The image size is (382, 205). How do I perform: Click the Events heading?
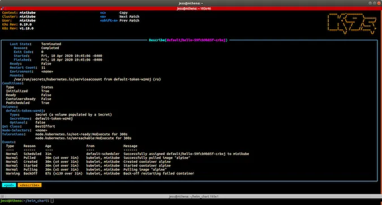pyautogui.click(x=9, y=142)
